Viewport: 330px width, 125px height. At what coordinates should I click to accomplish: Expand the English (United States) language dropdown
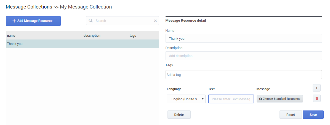pos(186,99)
